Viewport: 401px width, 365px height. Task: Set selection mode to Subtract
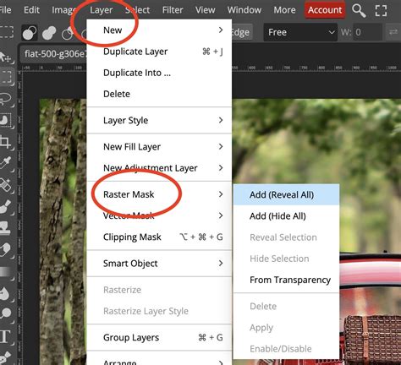click(68, 33)
